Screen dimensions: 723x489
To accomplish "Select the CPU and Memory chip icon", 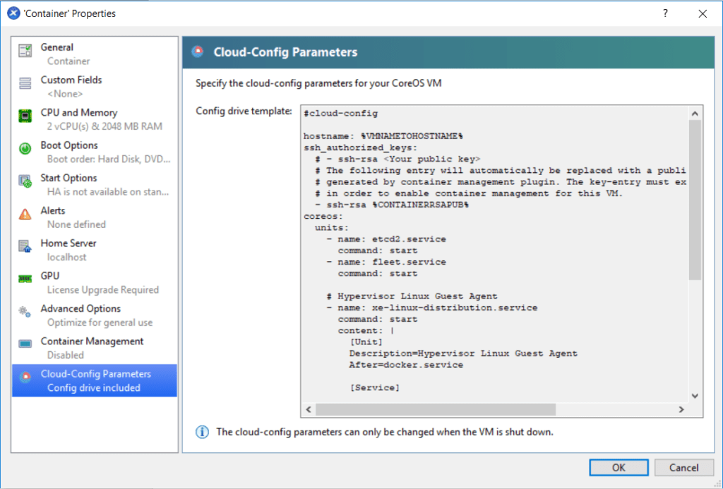I will 25,116.
